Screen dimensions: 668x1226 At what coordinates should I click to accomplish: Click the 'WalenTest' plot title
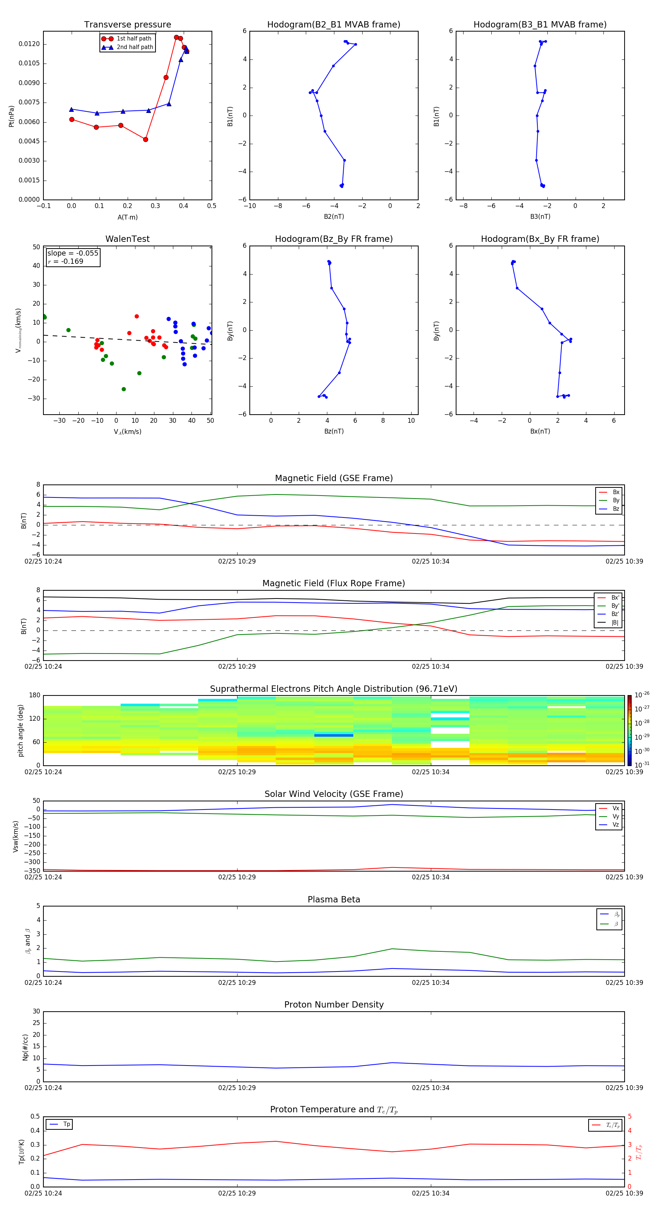pos(127,239)
